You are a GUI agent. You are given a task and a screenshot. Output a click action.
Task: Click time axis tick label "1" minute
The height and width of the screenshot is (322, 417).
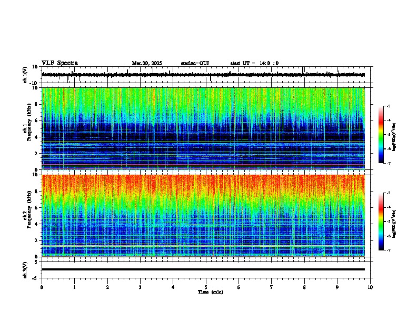(x=74, y=287)
